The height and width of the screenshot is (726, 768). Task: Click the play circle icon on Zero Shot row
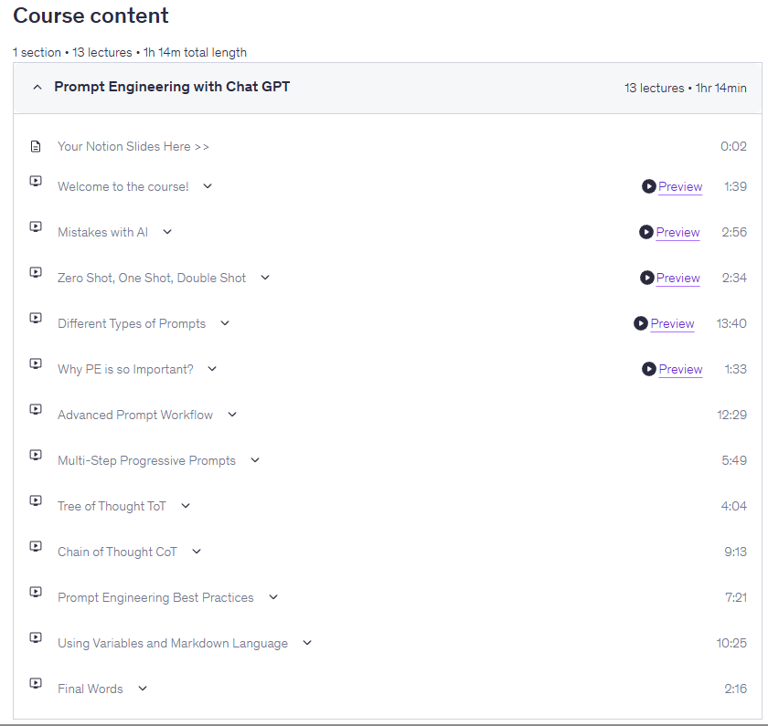click(x=647, y=278)
